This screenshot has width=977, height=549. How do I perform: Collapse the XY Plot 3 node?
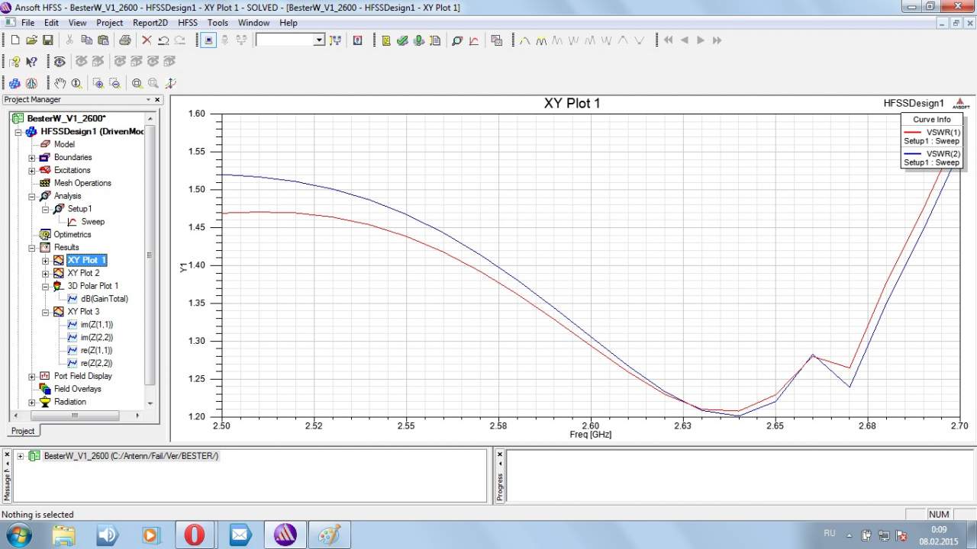(46, 313)
